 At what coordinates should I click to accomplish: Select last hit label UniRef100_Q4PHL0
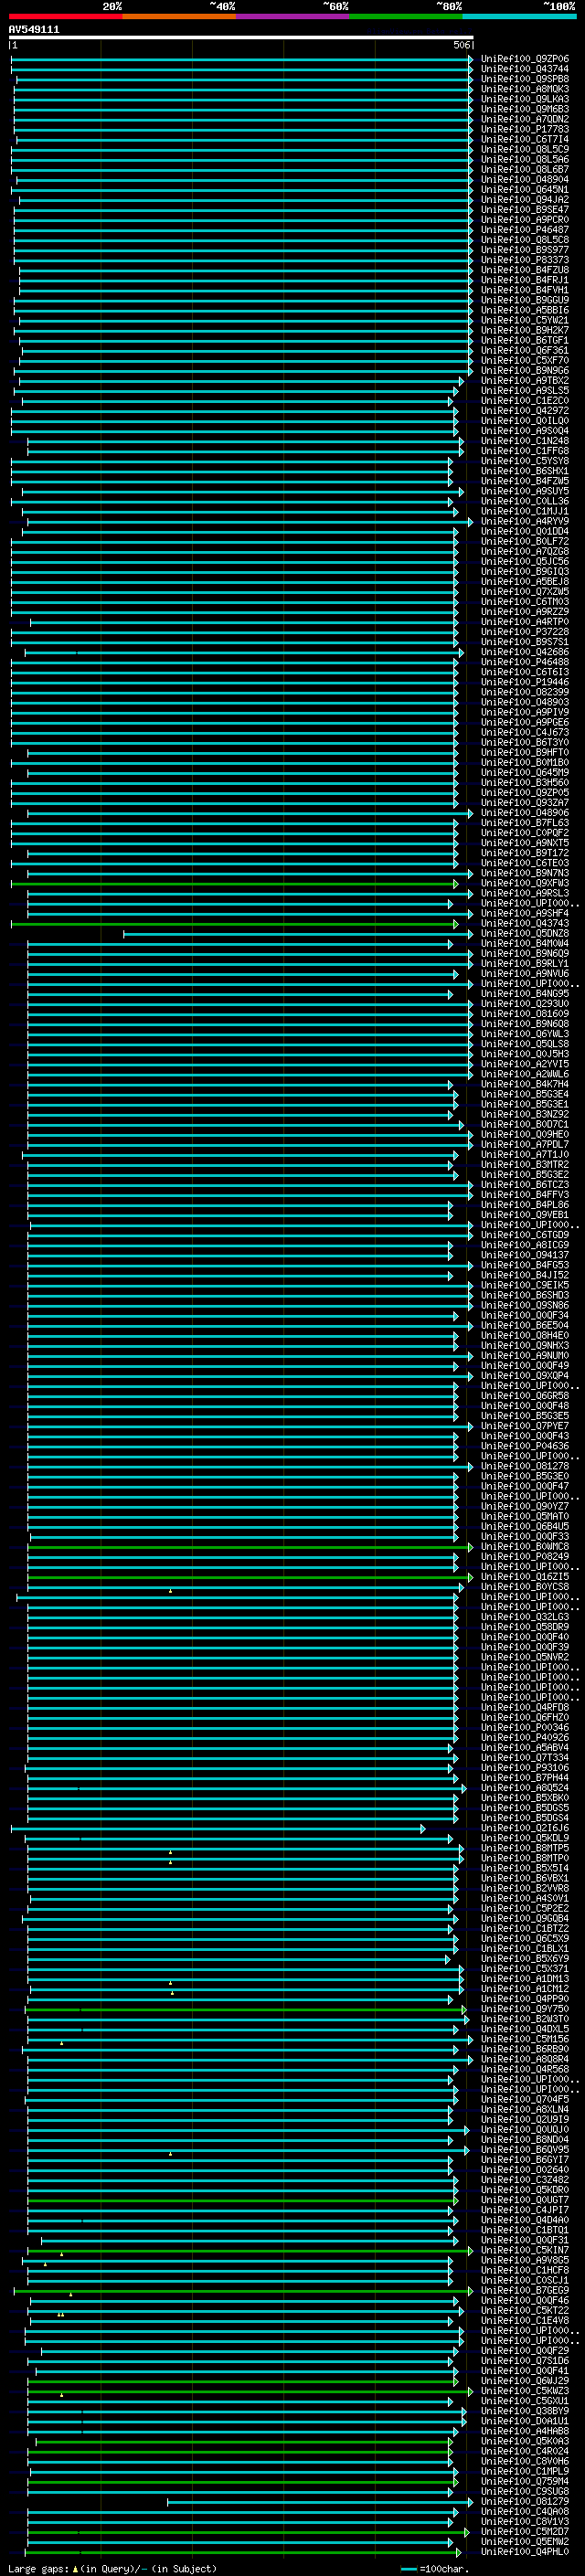[x=525, y=2551]
